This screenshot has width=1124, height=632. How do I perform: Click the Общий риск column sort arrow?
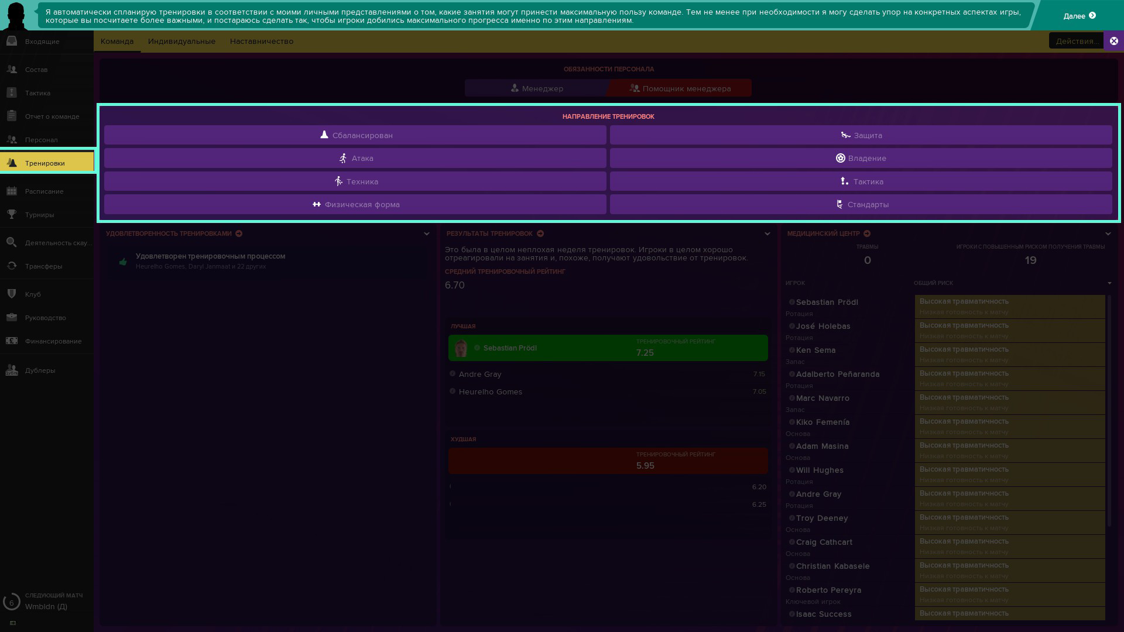(x=1109, y=283)
